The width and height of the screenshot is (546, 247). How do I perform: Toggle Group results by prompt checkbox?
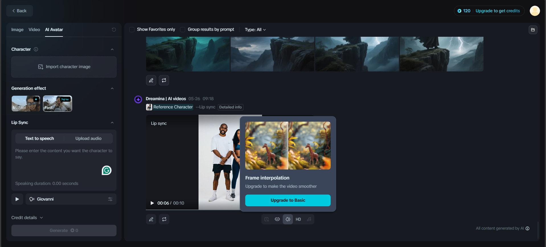point(183,30)
